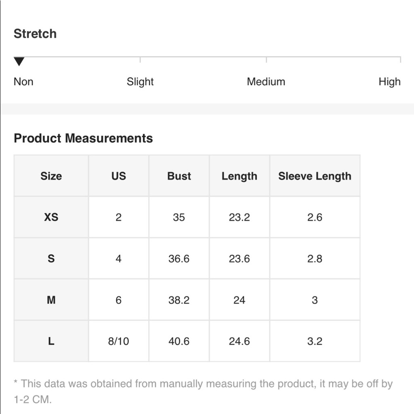Click the US column header
The height and width of the screenshot is (414, 414).
tap(118, 176)
